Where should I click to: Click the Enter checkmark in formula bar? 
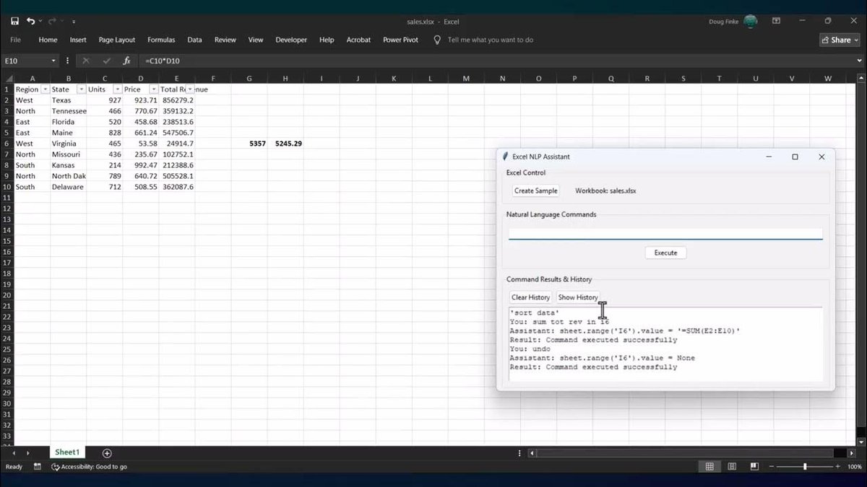(x=106, y=61)
